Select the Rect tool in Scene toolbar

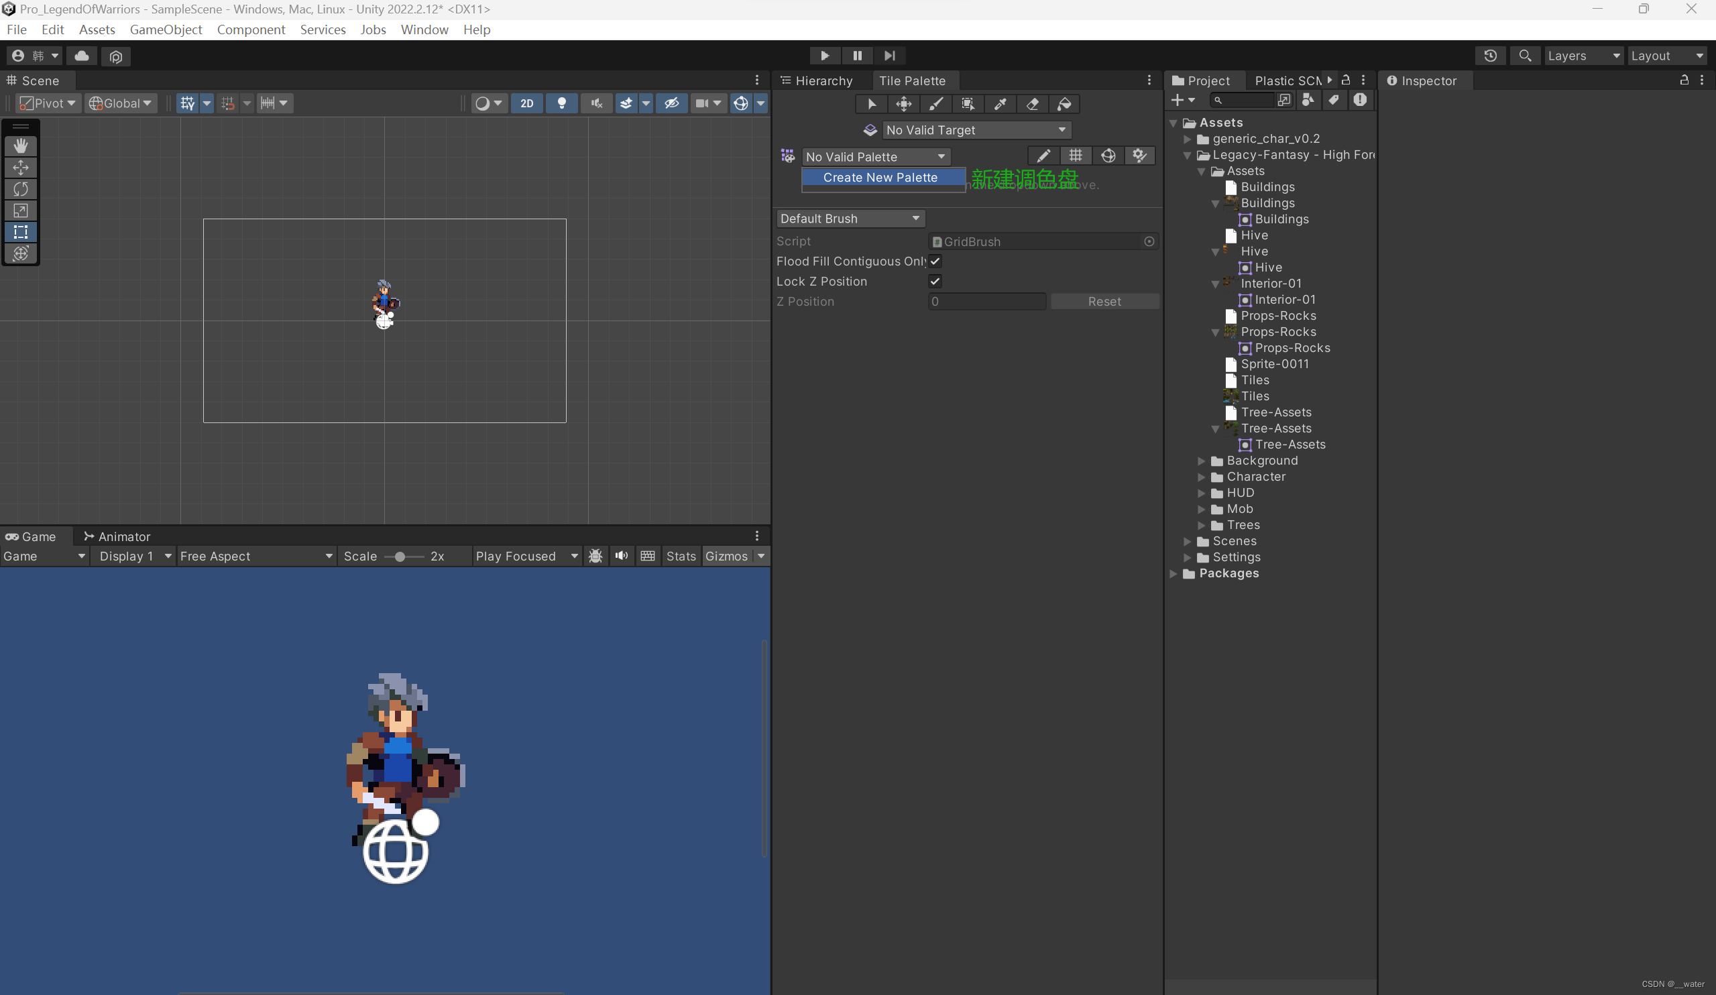(20, 231)
